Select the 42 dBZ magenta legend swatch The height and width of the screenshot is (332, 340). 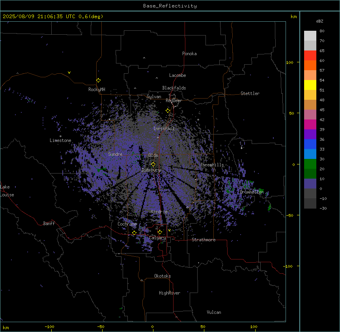pyautogui.click(x=310, y=124)
